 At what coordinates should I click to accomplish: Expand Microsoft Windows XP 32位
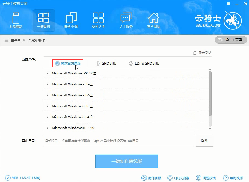point(47,73)
